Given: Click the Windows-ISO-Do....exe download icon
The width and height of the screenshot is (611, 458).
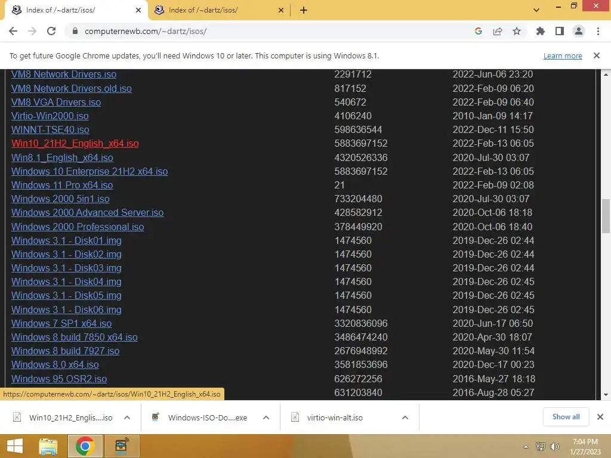Looking at the screenshot, I should (x=156, y=417).
